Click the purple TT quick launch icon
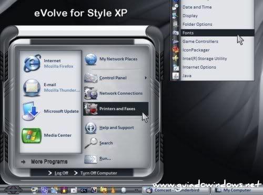Screen dimensions: 263x195 pos(44,190)
